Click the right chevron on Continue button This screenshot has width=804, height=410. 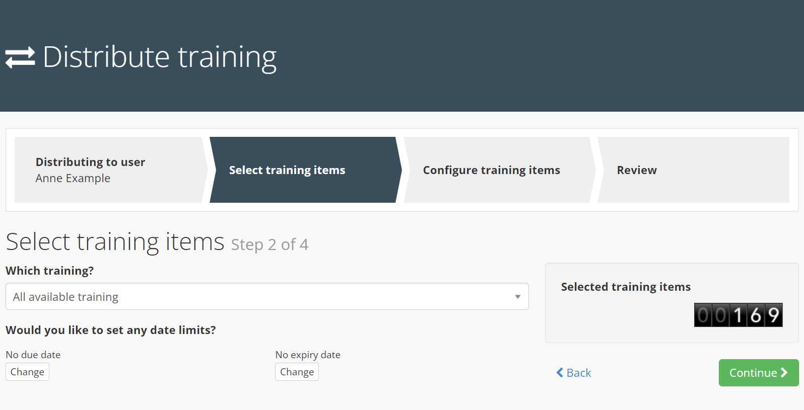click(784, 373)
